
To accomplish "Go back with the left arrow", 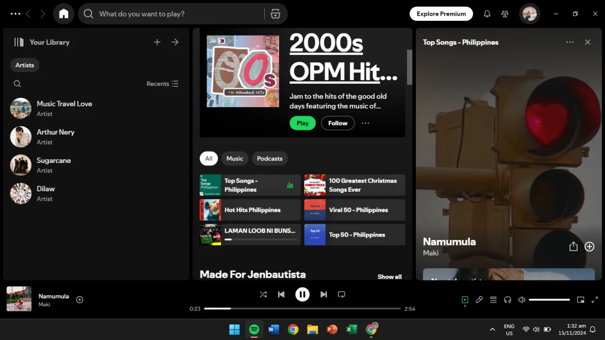I will pos(28,14).
